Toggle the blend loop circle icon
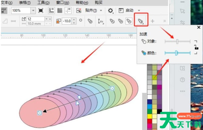The height and width of the screenshot is (130, 203). [81, 20]
